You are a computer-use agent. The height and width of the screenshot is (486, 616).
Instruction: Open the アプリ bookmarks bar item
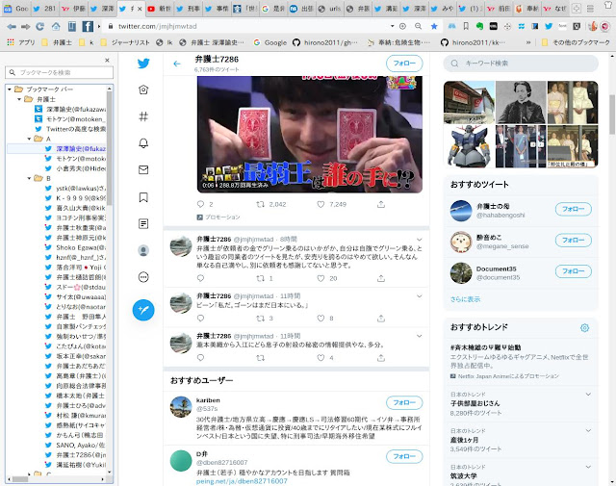click(x=21, y=42)
